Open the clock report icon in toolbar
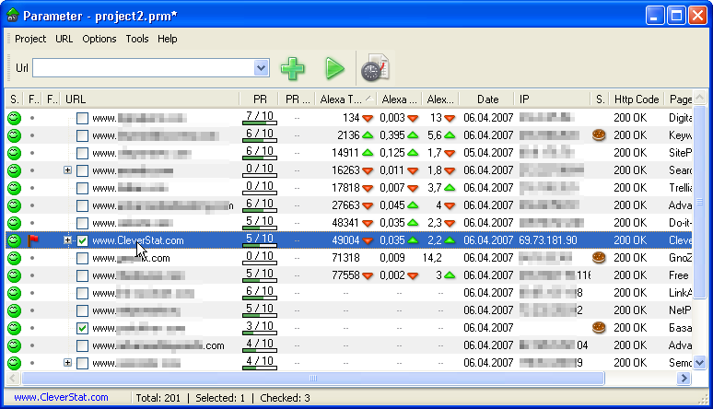Image resolution: width=713 pixels, height=409 pixels. [375, 68]
